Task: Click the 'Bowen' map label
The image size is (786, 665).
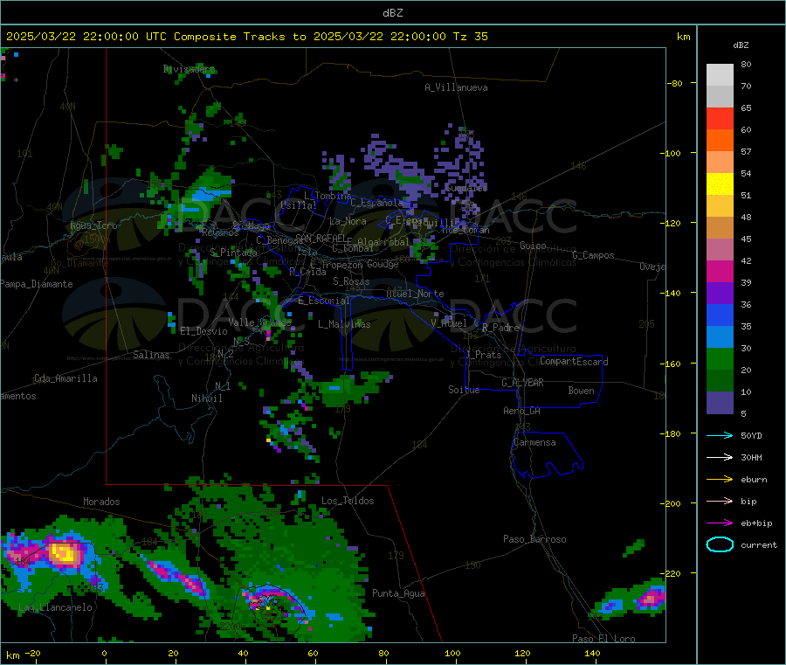Action: coord(582,391)
